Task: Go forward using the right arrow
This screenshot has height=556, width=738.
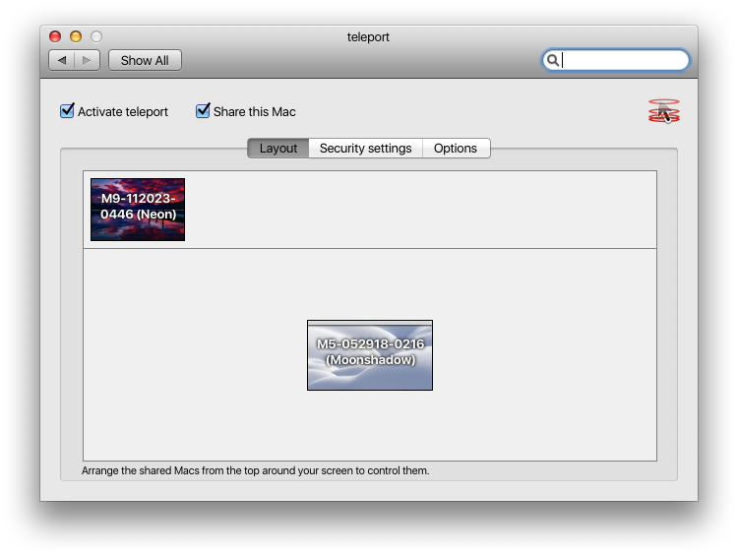Action: [x=87, y=60]
